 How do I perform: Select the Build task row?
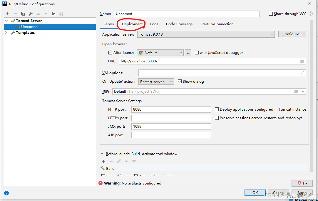pyautogui.click(x=204, y=169)
